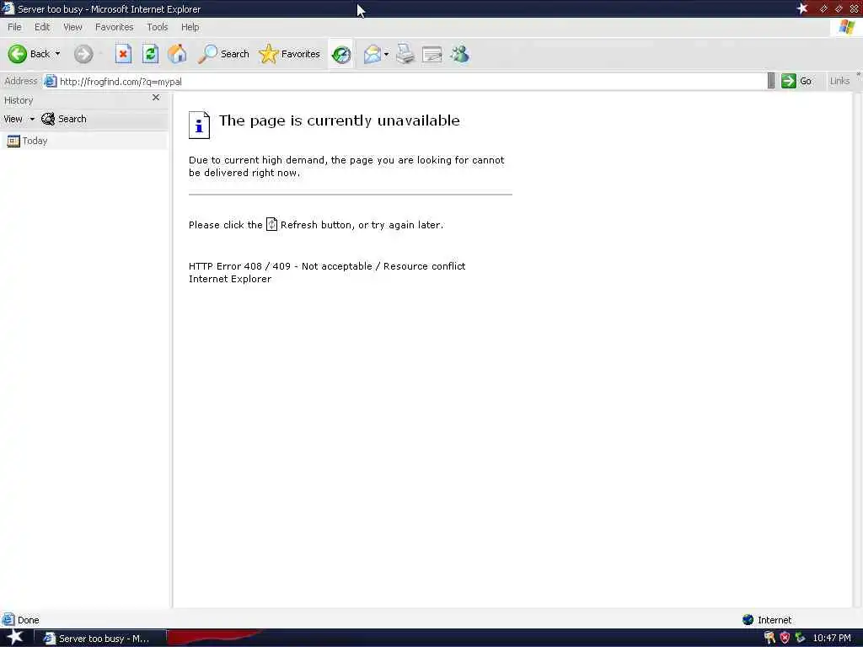
Task: Open the Search pane from toolbar
Action: (x=223, y=54)
